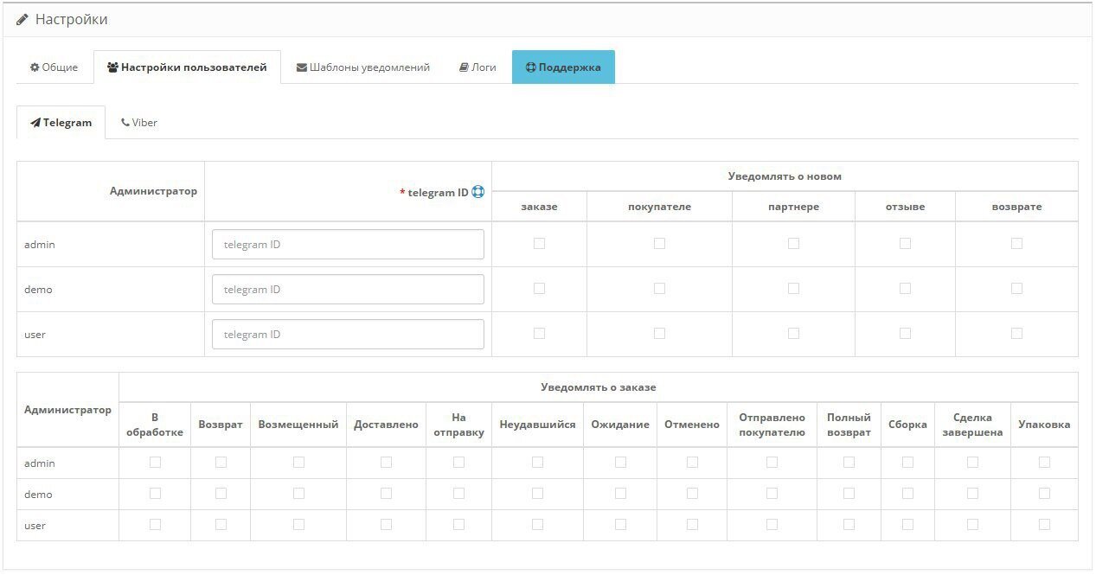Check отзыве notification for demo
Screen dimensions: 1096x575
tap(905, 289)
